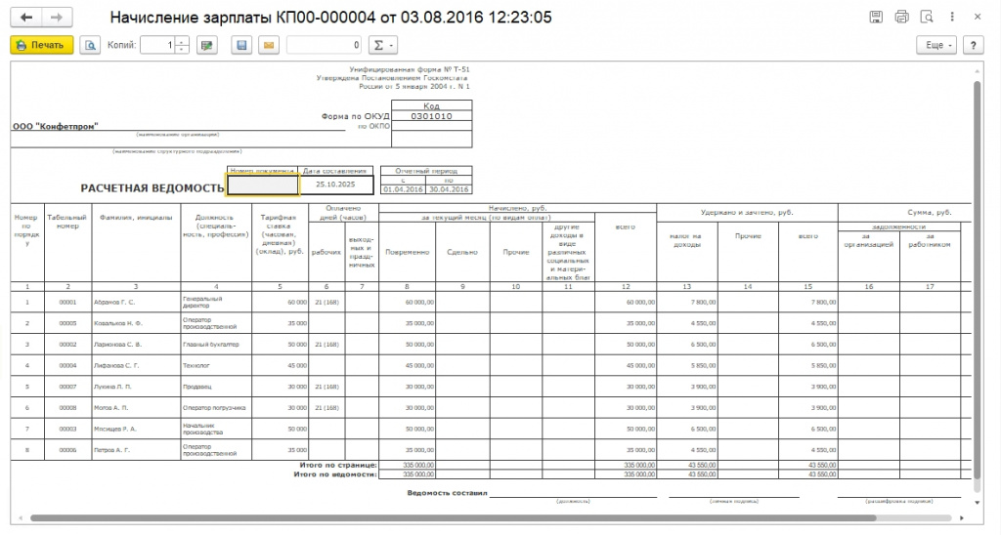Click the position Технолог
The image size is (1001, 535).
click(196, 365)
